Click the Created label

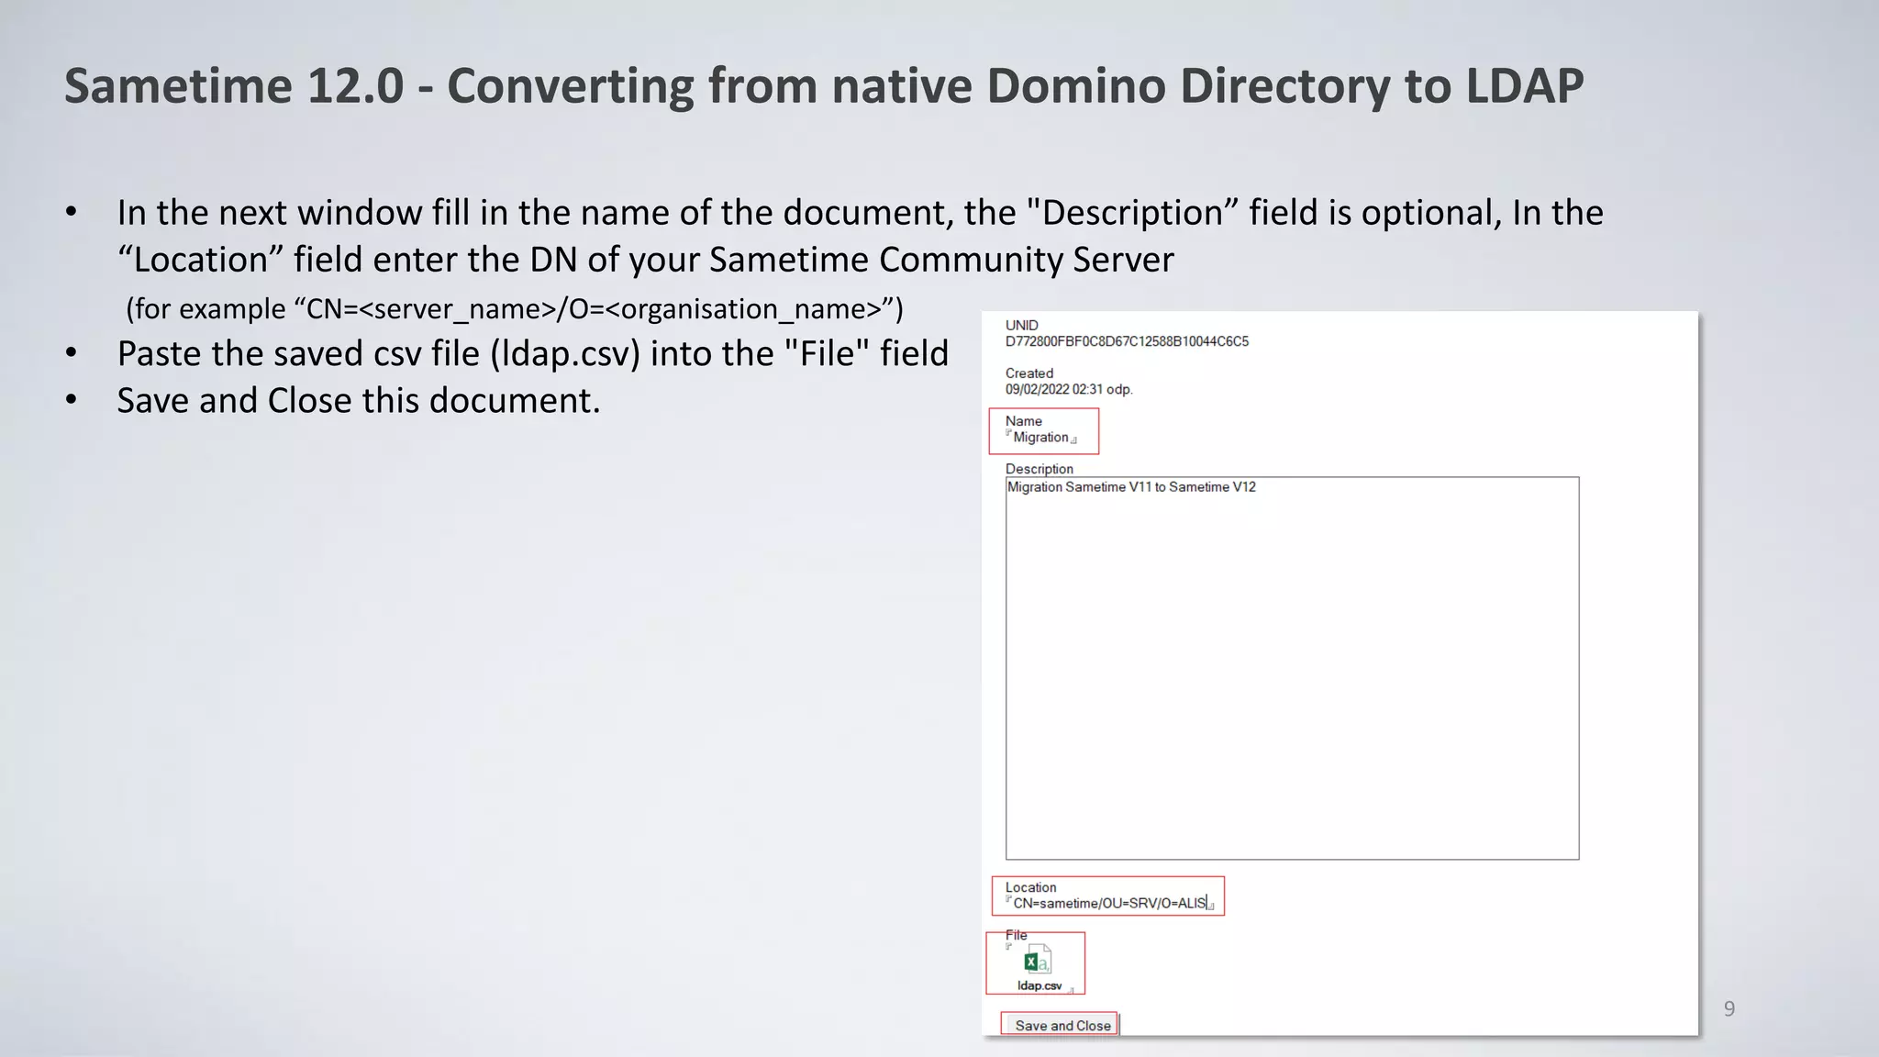1028,373
